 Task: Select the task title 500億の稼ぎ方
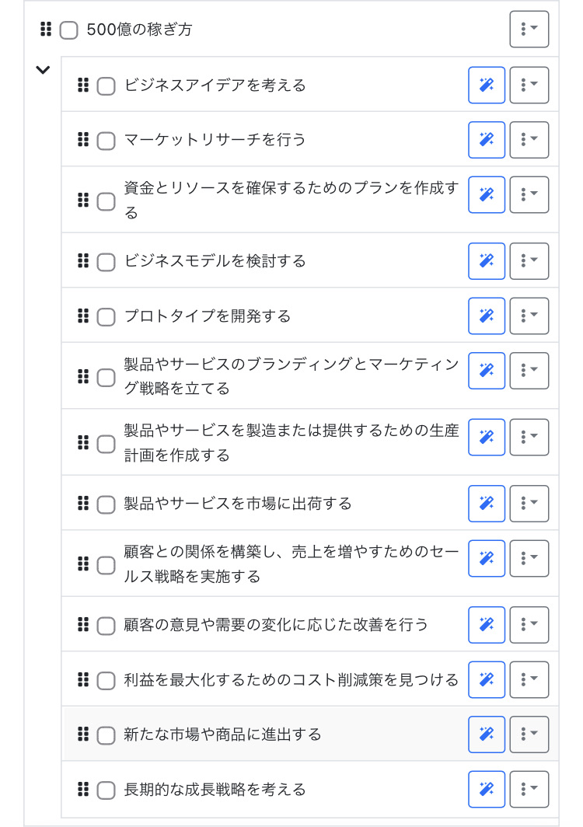[140, 30]
